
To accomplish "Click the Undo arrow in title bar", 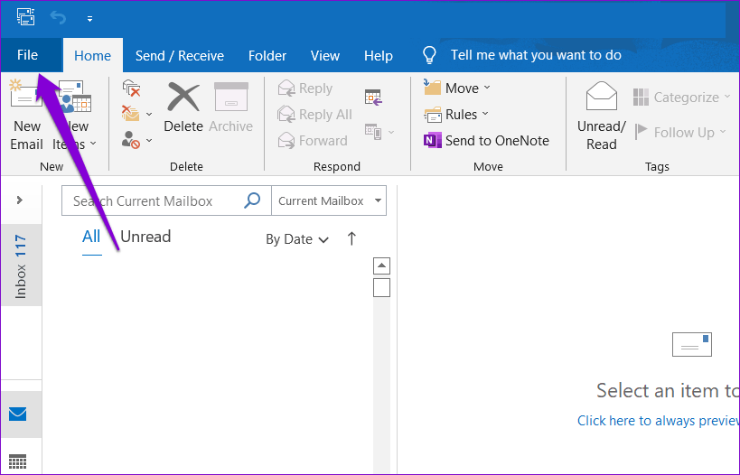I will [x=59, y=17].
